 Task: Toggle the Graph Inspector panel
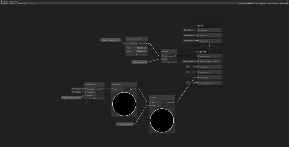pyautogui.click(x=273, y=3)
